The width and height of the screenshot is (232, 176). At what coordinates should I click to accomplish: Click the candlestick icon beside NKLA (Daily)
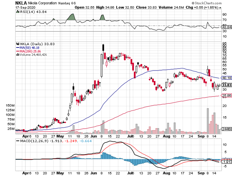pyautogui.click(x=18, y=44)
